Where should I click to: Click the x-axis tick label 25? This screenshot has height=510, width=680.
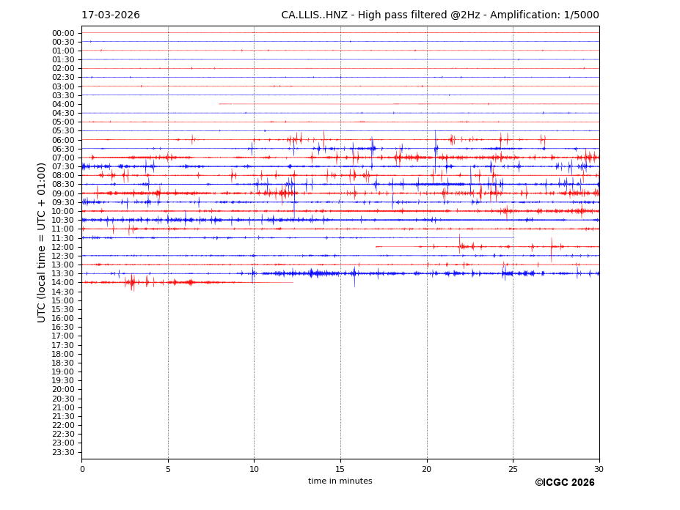pyautogui.click(x=513, y=469)
